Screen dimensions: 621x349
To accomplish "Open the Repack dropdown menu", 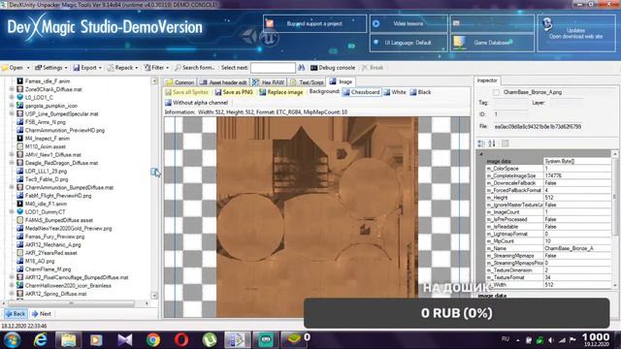I will [122, 68].
